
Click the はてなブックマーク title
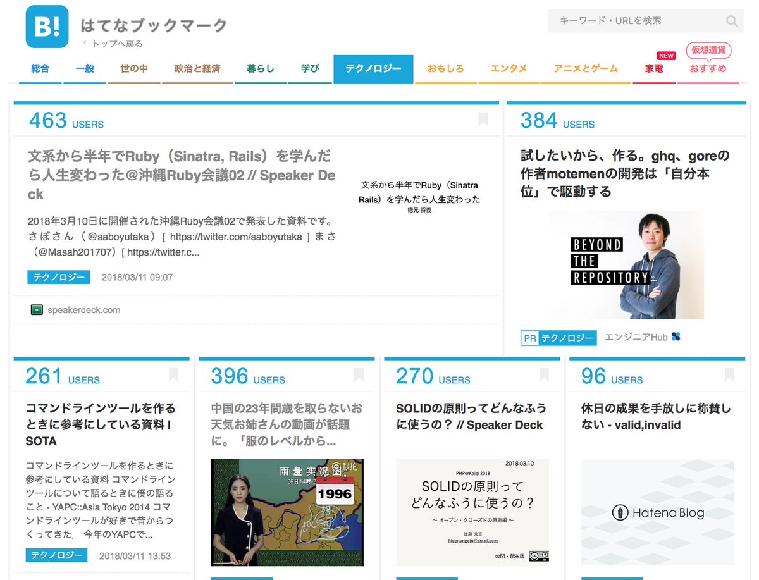pyautogui.click(x=154, y=25)
